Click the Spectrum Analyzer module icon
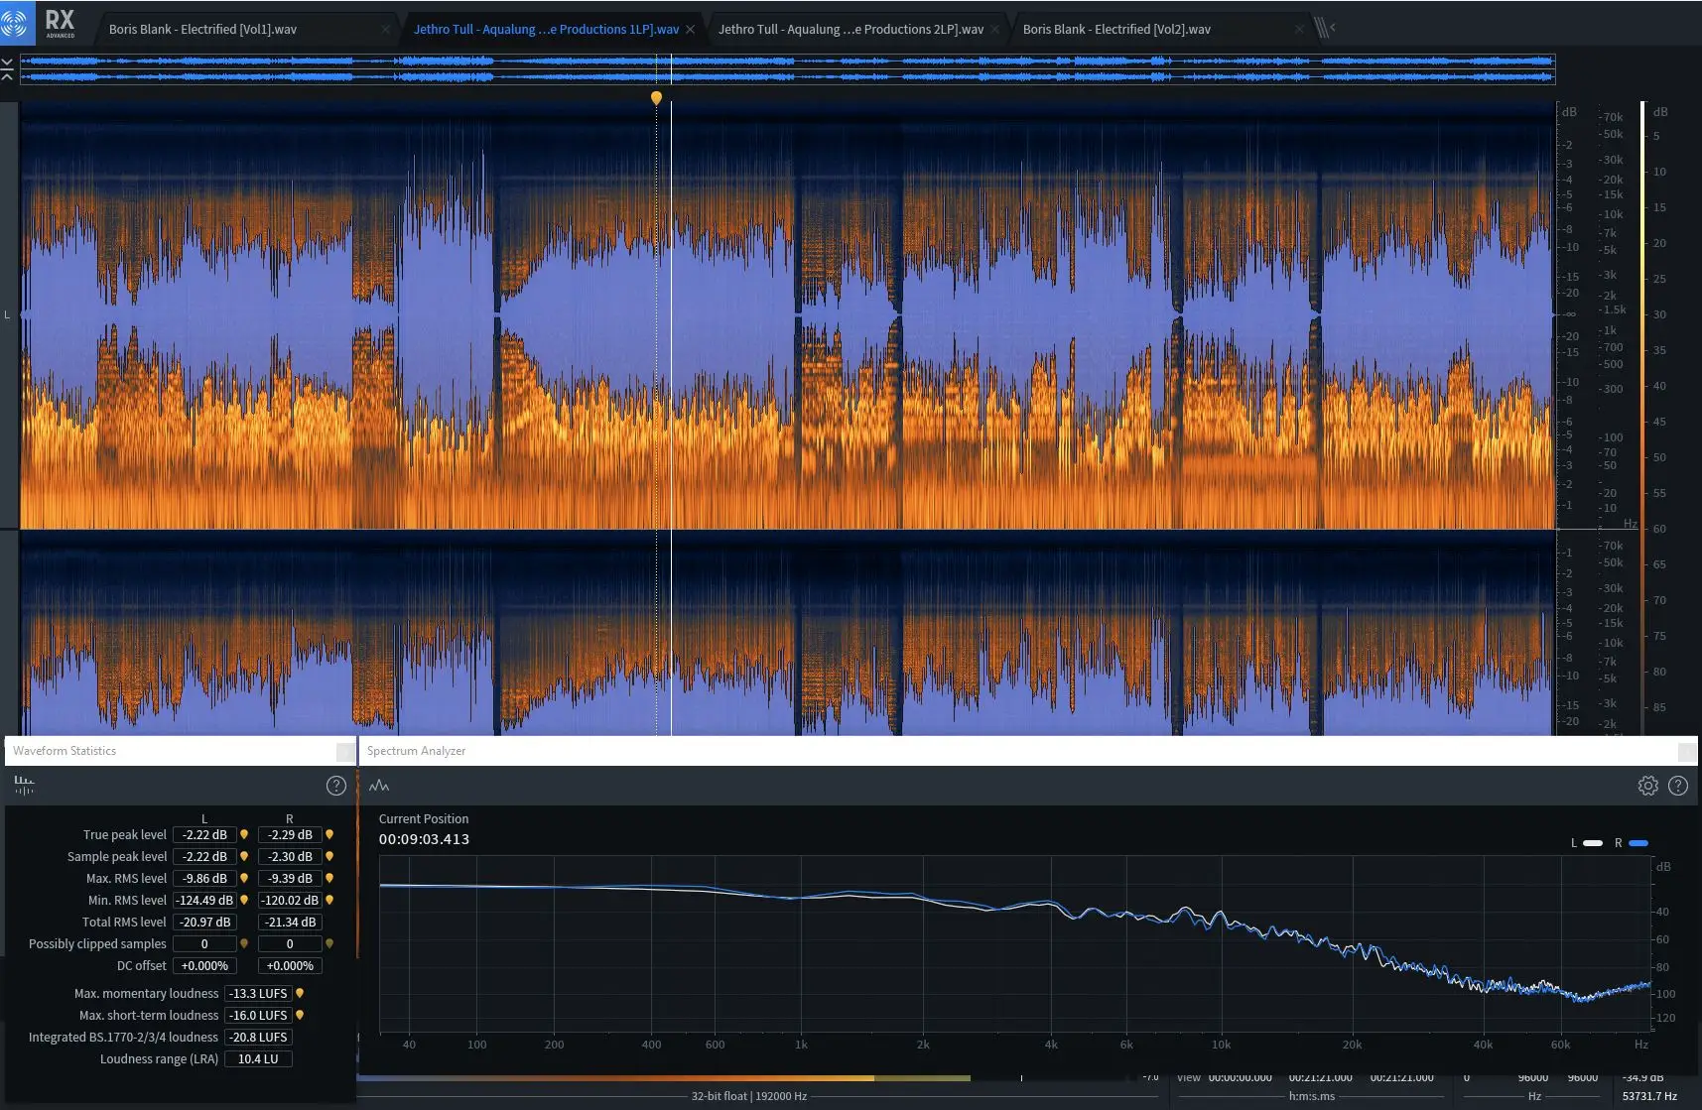The width and height of the screenshot is (1702, 1110). 379,786
